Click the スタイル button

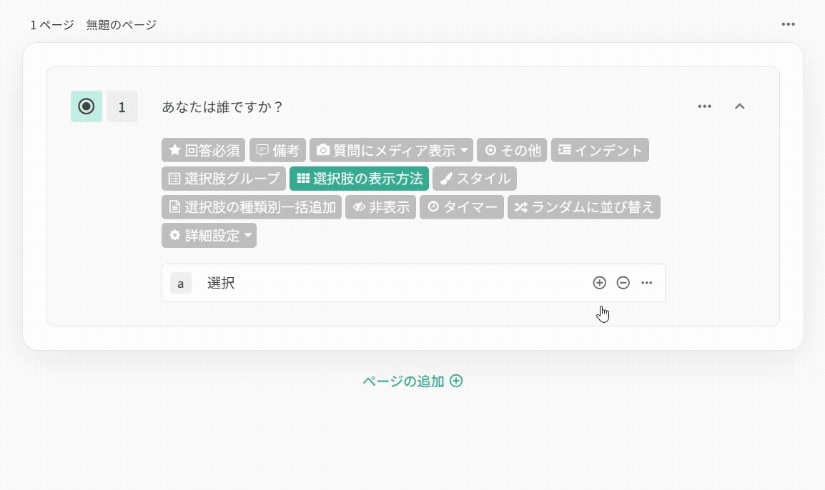[x=475, y=179]
